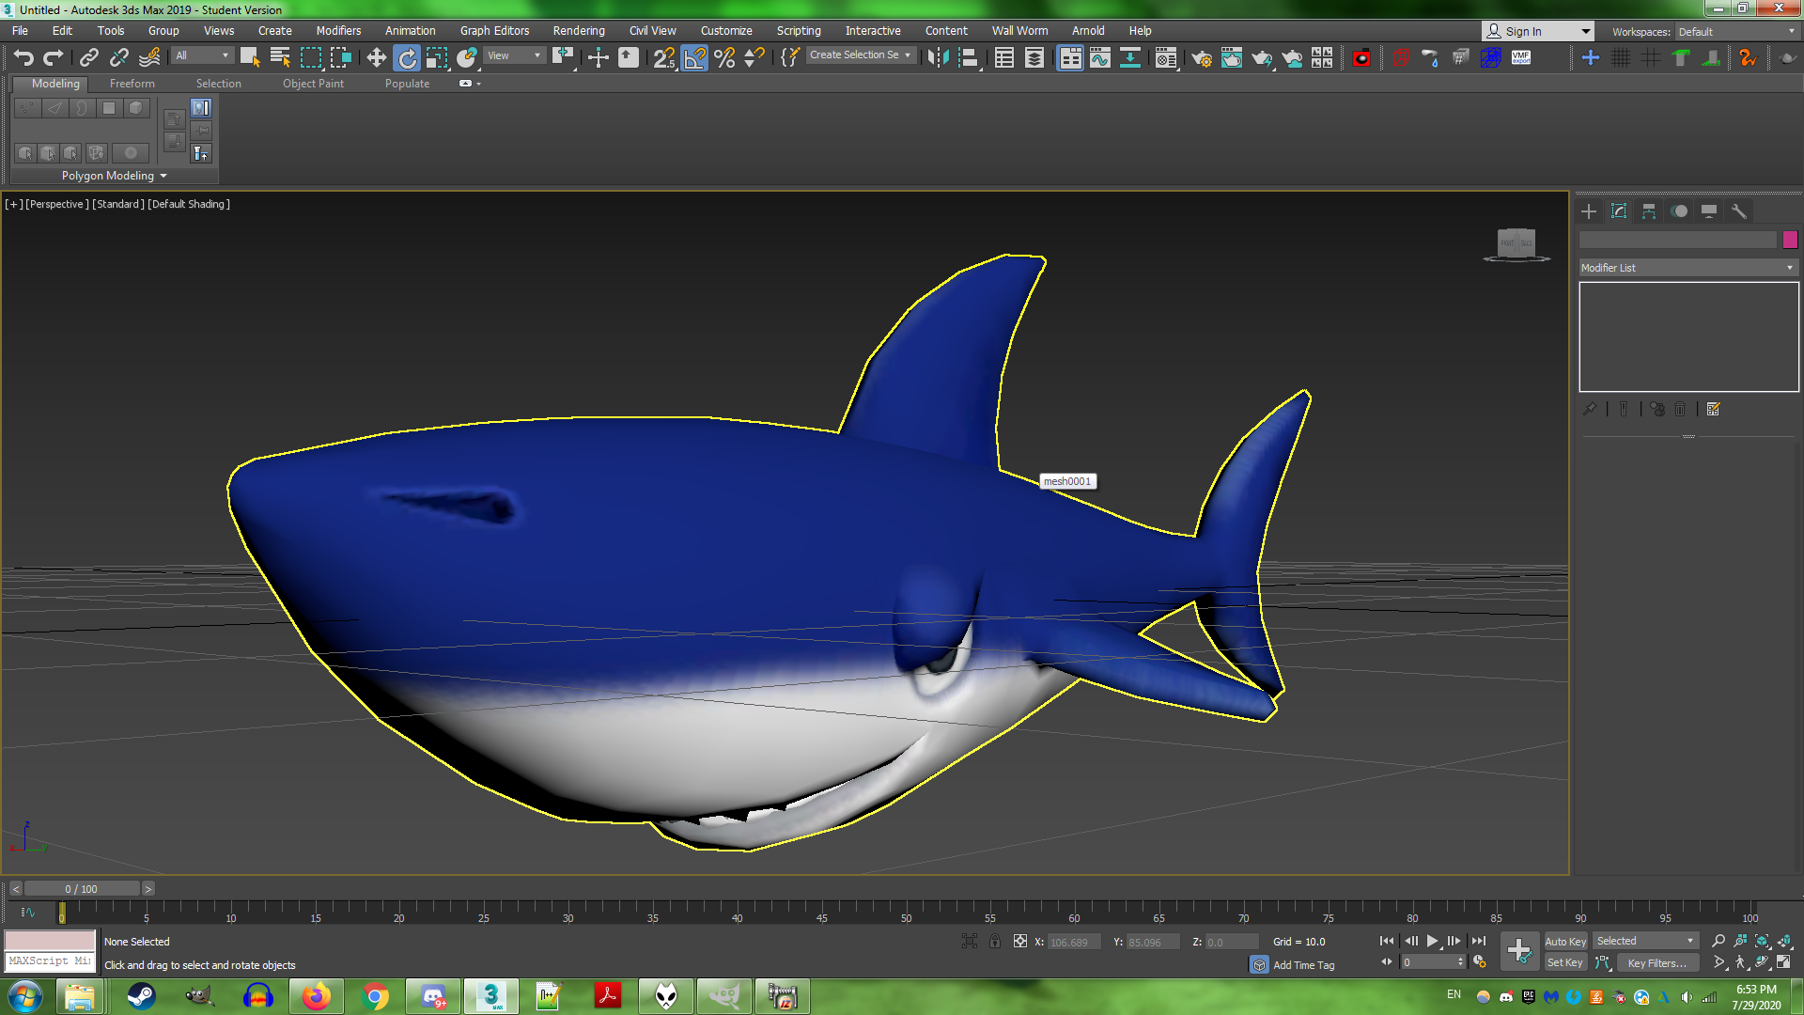
Task: Click Add Time Tag
Action: click(1303, 965)
